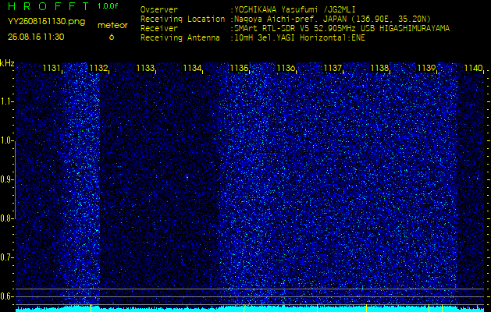This screenshot has height=312, width=491.
Task: Click the 1133 time axis label
Action: coord(145,68)
